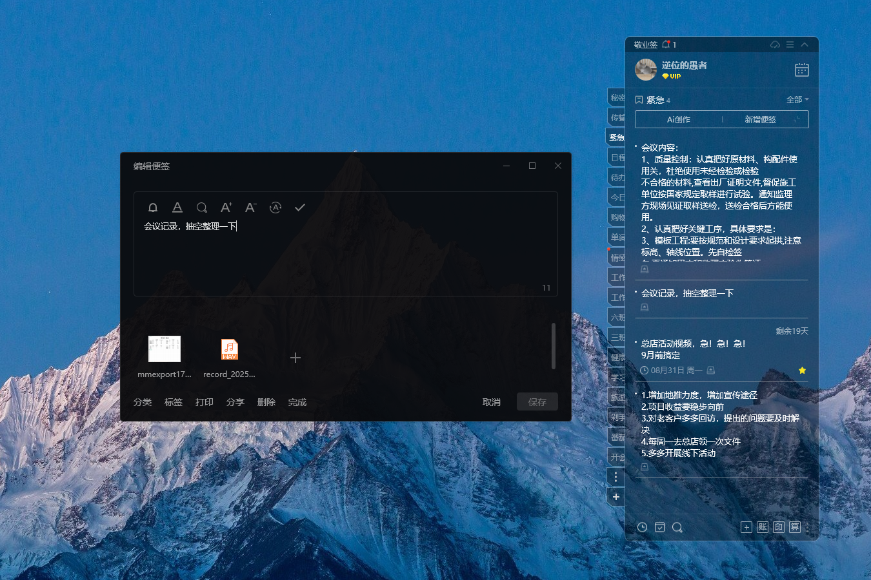Click the 新增便签 button
This screenshot has height=580, width=871.
[760, 119]
